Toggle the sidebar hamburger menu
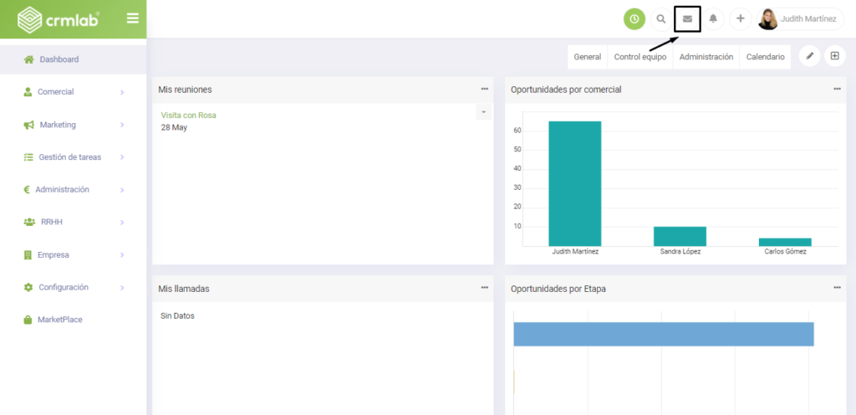This screenshot has width=856, height=415. 132,18
